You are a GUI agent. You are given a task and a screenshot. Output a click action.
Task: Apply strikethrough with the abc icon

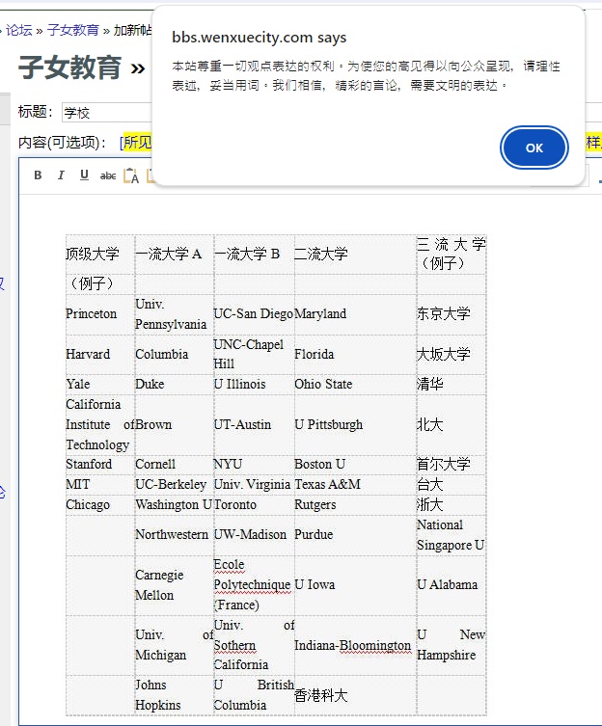(108, 175)
